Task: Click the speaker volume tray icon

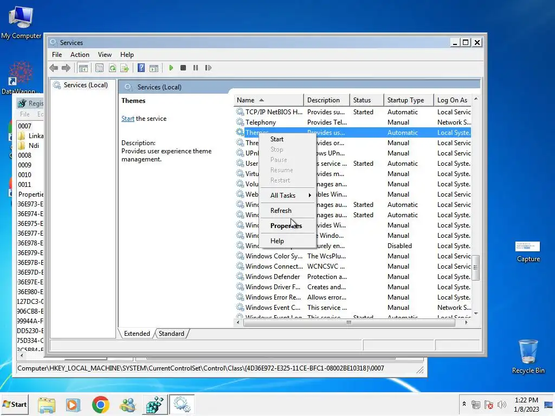Action: point(501,404)
